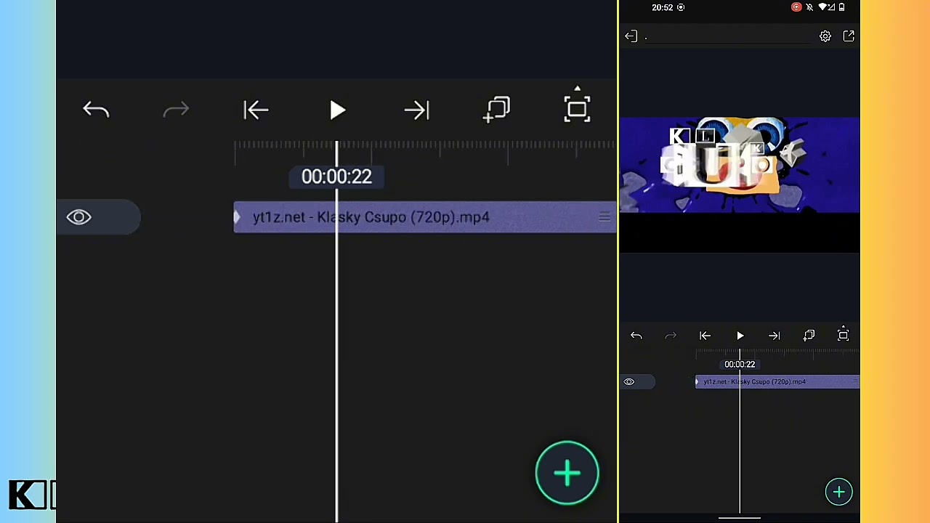
Task: Tap the screen recording indicator in status bar
Action: pyautogui.click(x=796, y=7)
